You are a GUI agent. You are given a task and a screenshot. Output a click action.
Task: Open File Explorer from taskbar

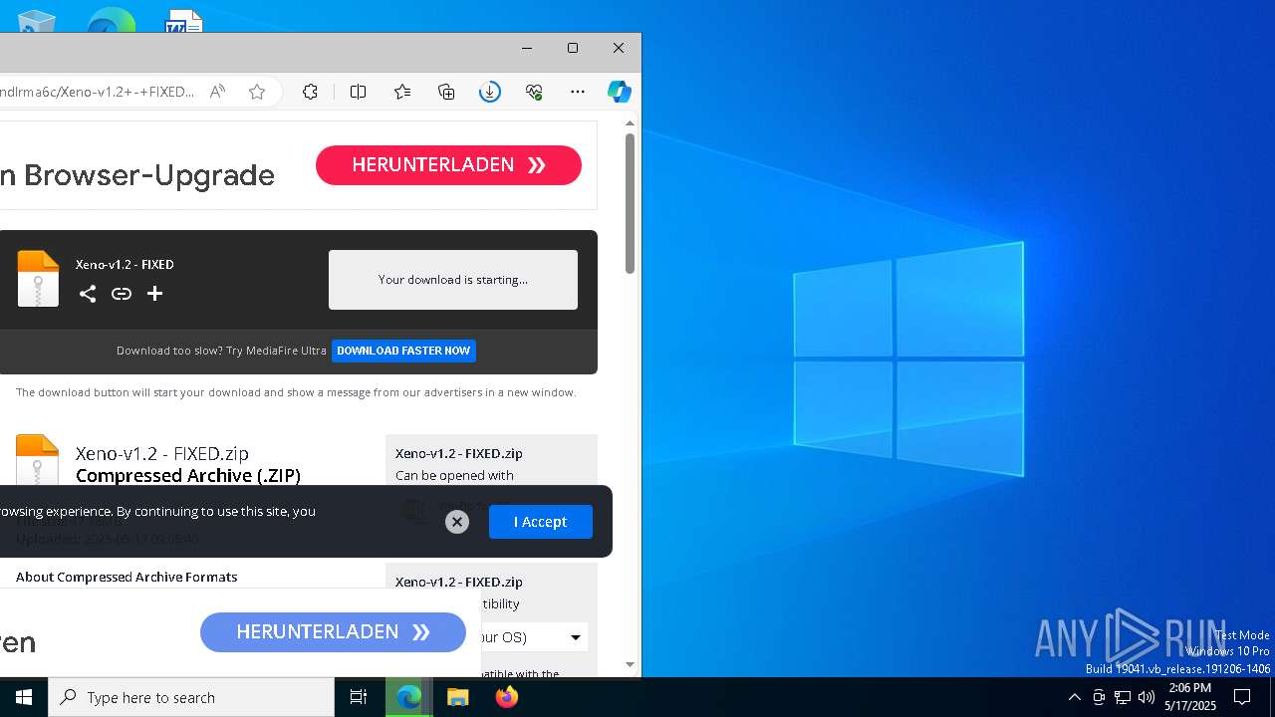458,697
